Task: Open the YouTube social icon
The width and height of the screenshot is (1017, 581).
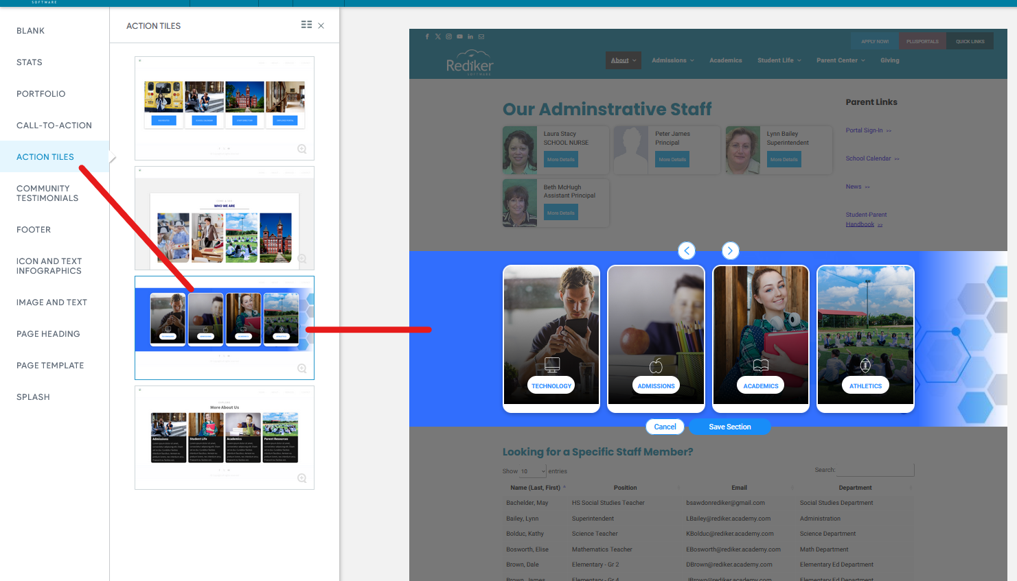Action: 459,36
